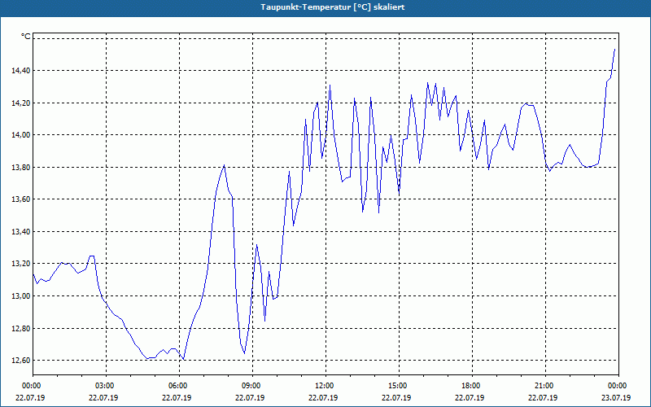Click the °C unit label
651x407 pixels.
click(26, 37)
